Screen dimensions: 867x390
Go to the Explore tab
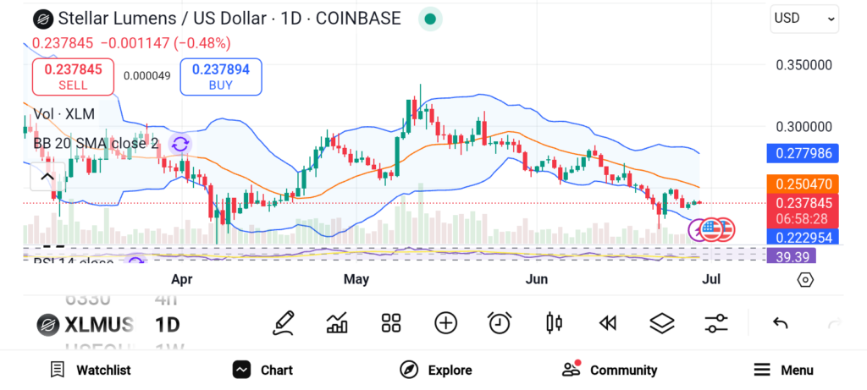pos(436,370)
